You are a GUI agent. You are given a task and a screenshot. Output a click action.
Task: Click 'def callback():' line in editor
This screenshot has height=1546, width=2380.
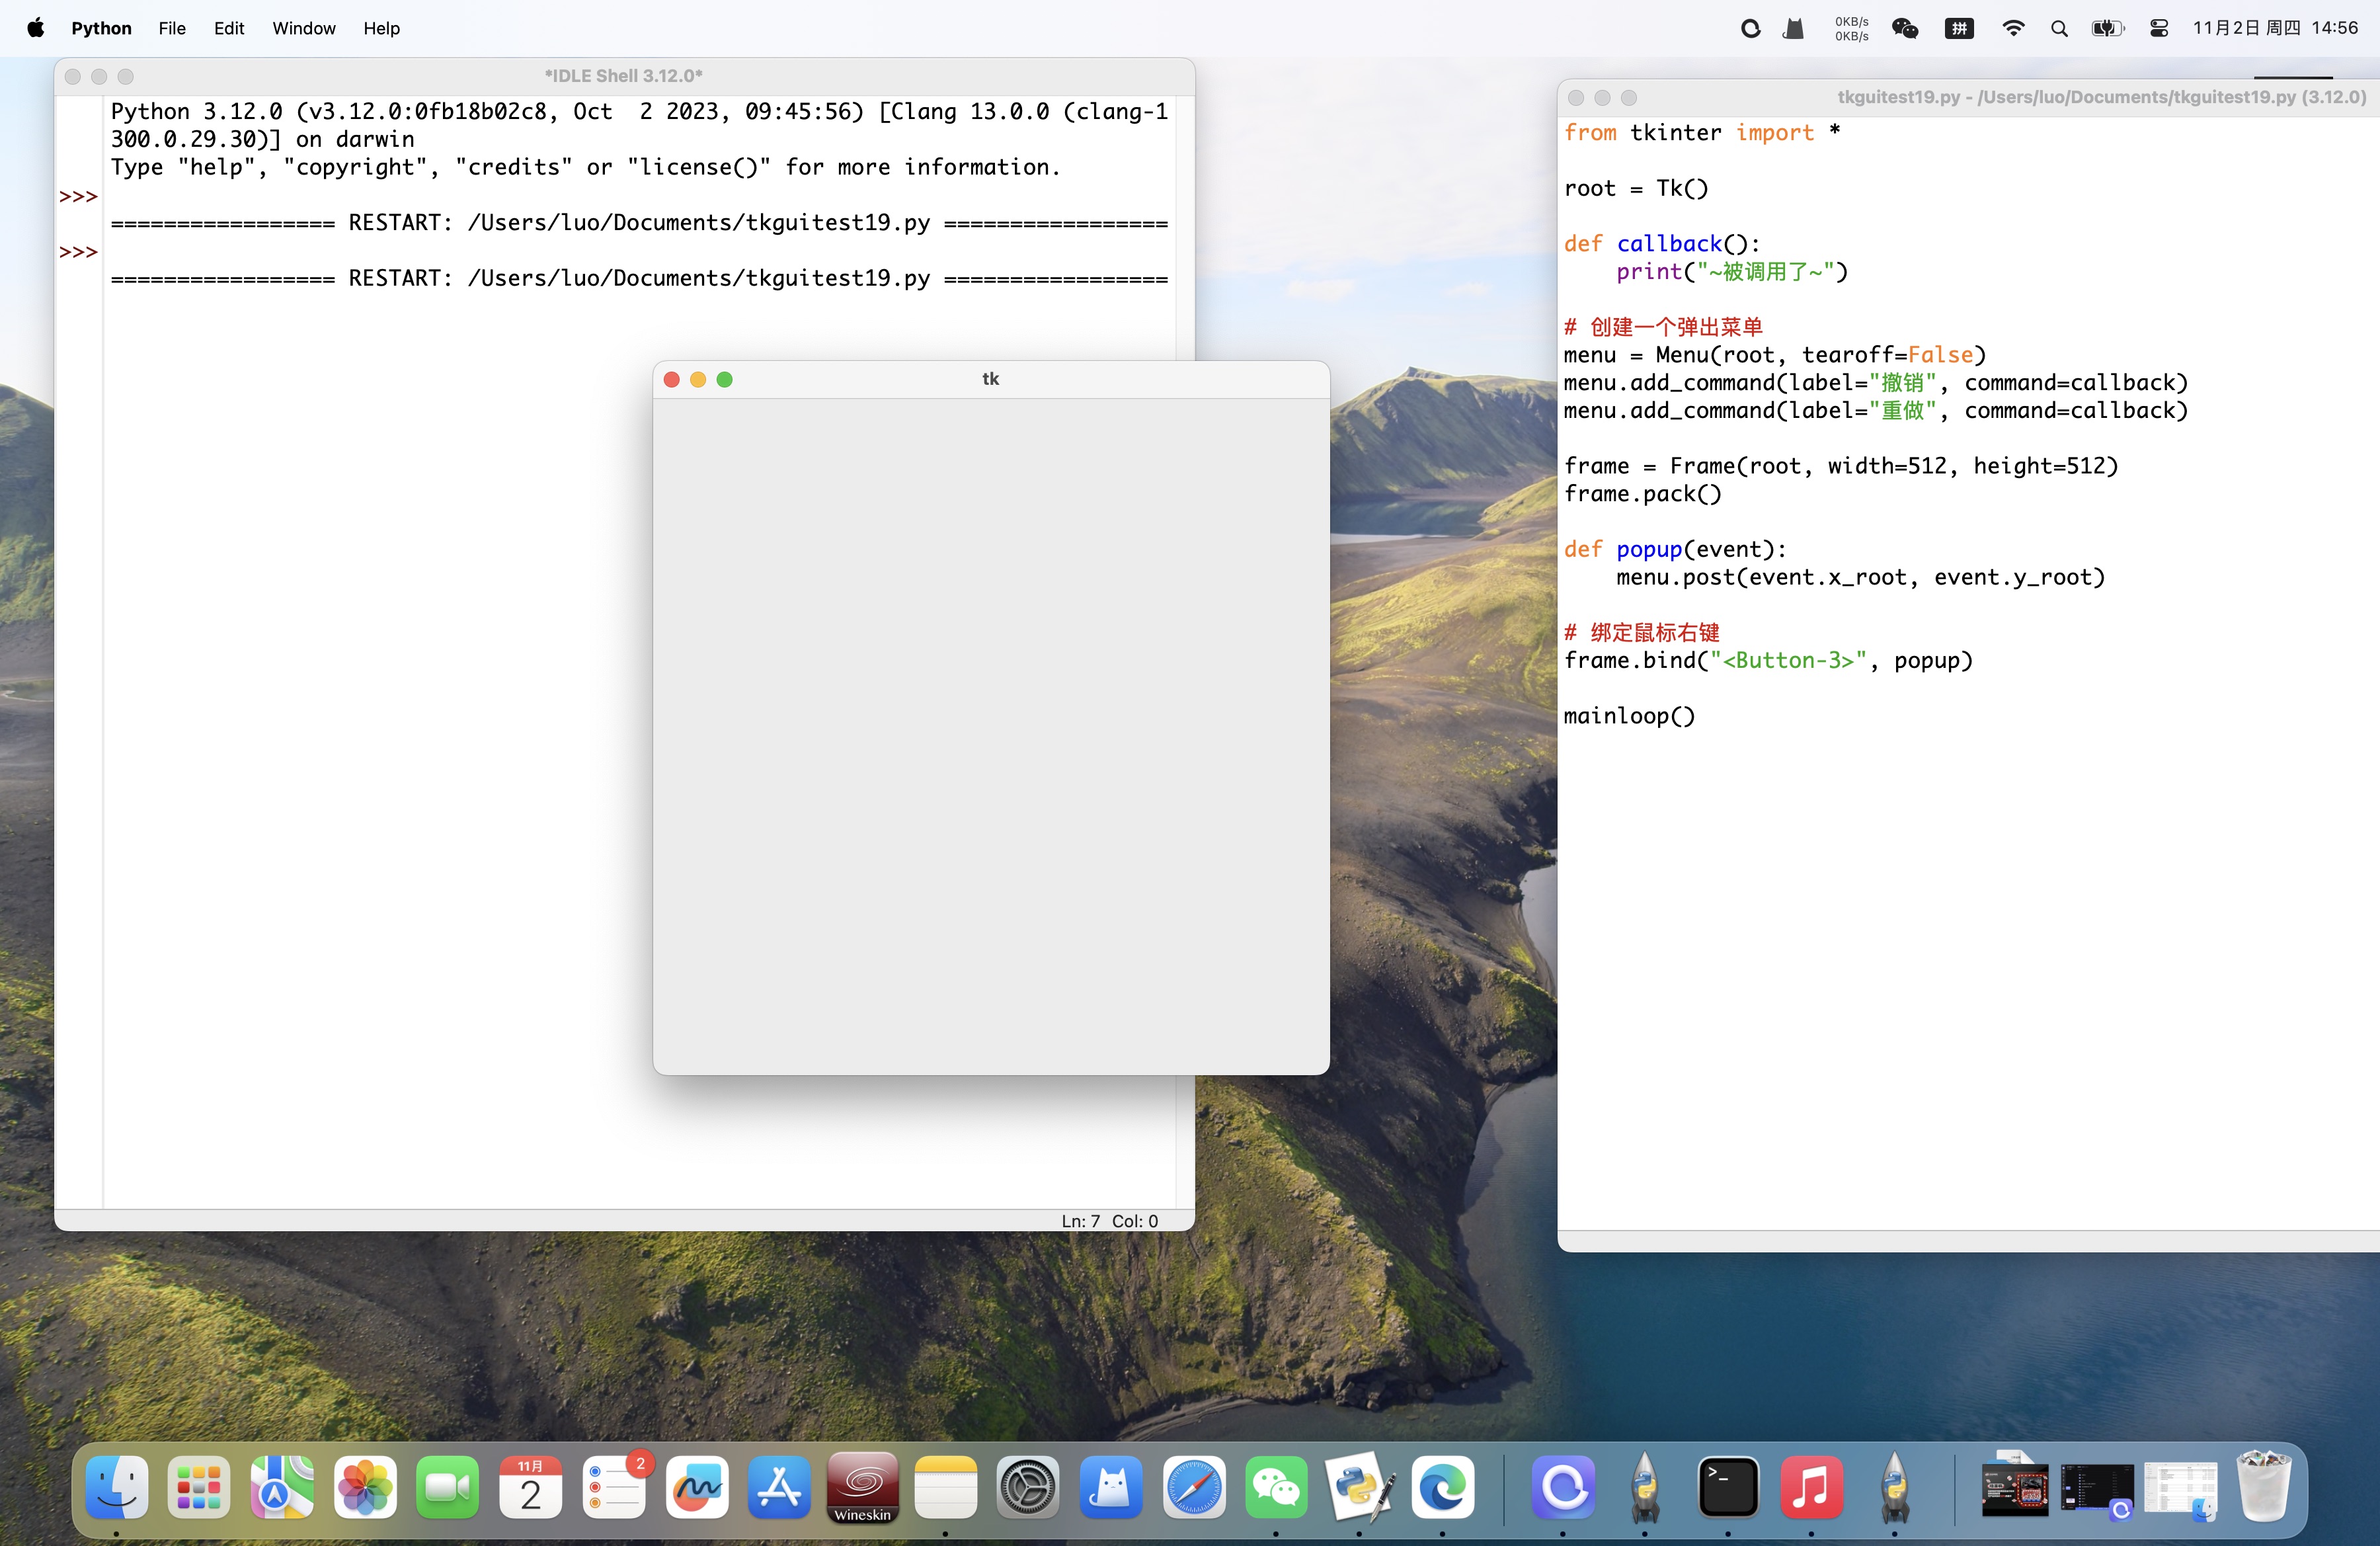pos(1662,244)
